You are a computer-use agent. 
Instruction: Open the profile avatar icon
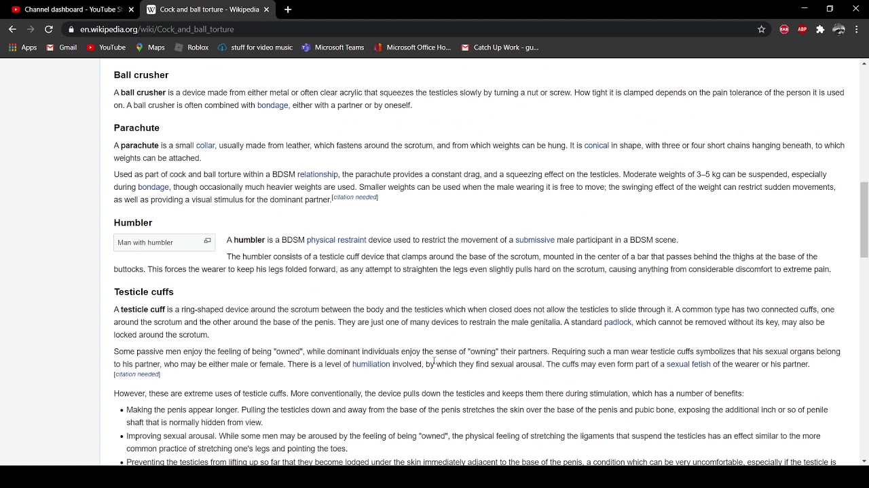click(x=838, y=29)
